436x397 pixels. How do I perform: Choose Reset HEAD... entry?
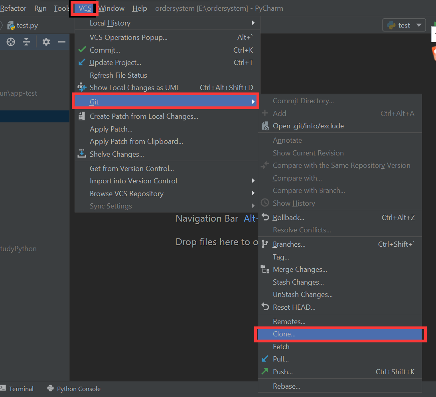[340, 307]
